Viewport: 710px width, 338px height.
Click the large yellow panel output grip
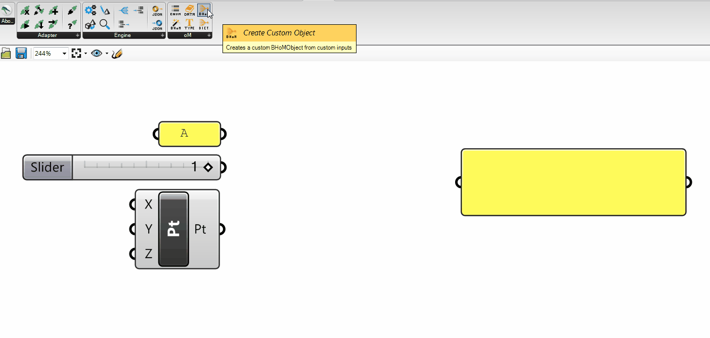point(688,182)
